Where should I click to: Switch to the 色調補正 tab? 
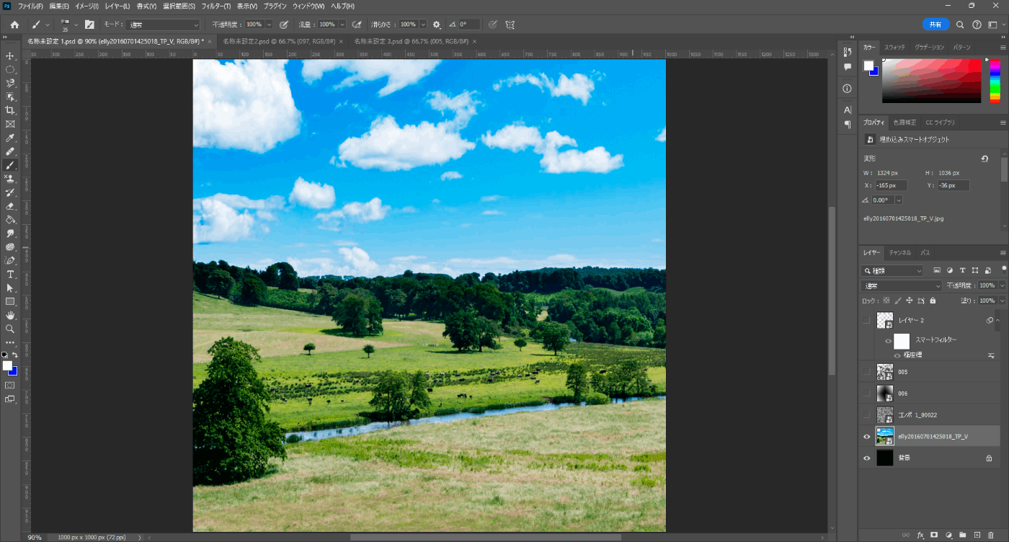click(x=905, y=123)
